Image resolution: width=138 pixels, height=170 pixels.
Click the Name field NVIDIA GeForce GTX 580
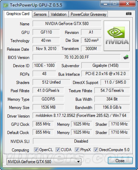pyautogui.click(x=67, y=24)
